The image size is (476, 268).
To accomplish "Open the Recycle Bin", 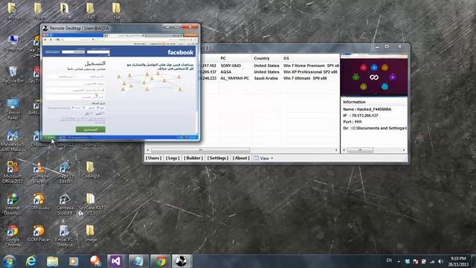I will coord(13,74).
